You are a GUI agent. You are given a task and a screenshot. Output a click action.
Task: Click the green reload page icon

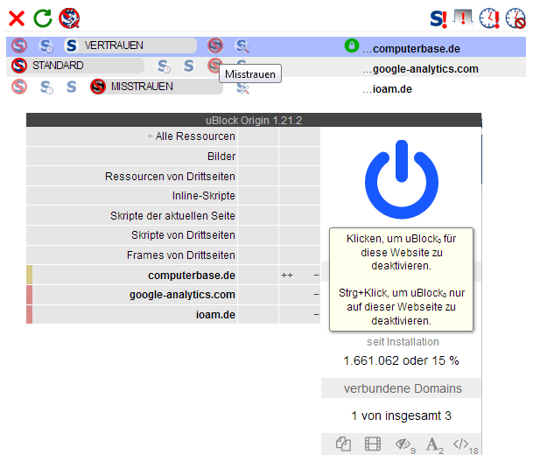43,18
